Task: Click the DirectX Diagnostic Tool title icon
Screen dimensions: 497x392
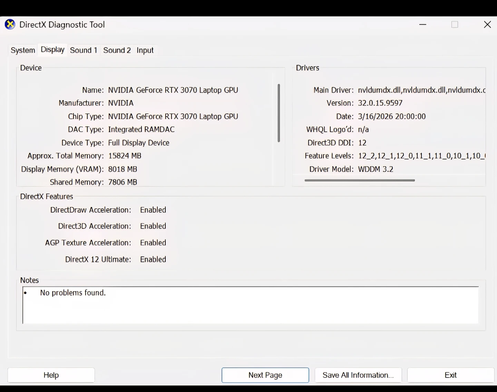Action: point(10,24)
